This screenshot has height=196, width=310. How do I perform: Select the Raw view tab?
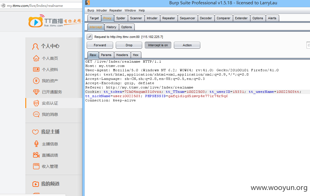[x=93, y=55]
